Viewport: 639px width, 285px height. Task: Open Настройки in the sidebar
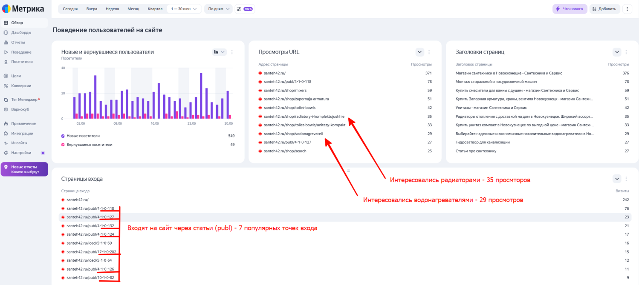(x=21, y=153)
